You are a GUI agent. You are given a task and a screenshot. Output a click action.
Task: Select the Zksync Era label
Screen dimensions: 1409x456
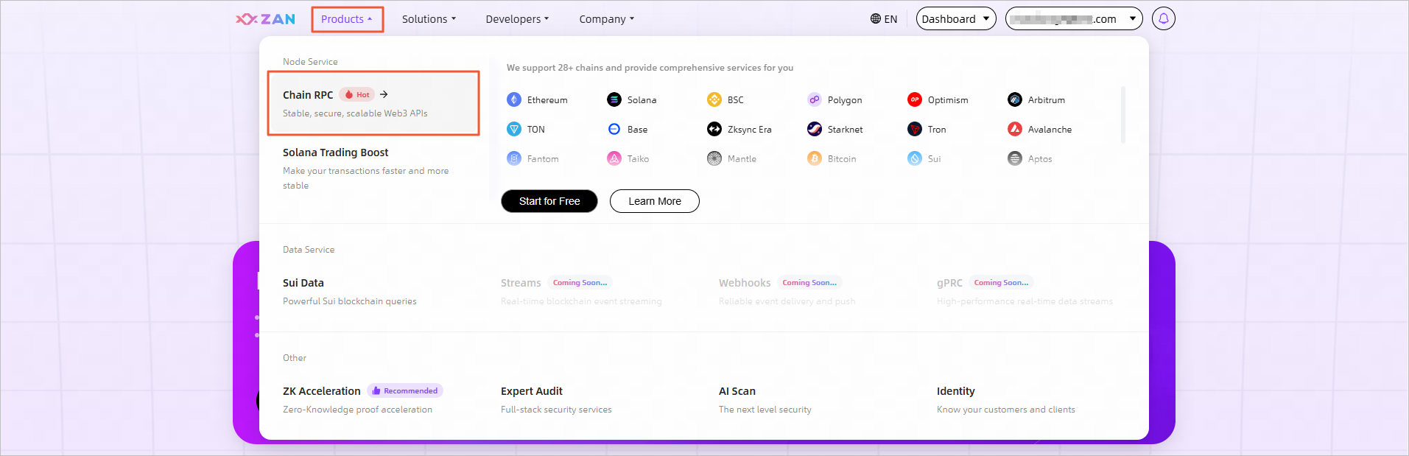click(750, 129)
